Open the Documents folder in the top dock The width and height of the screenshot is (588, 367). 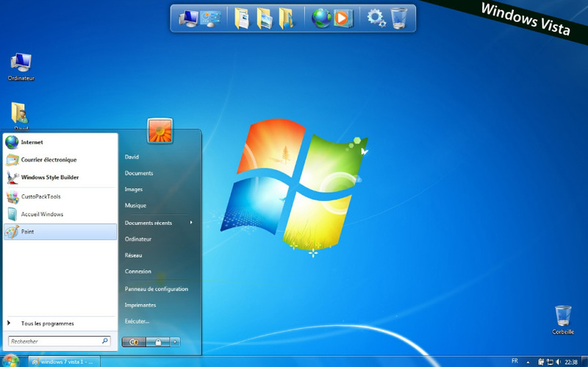tap(242, 19)
